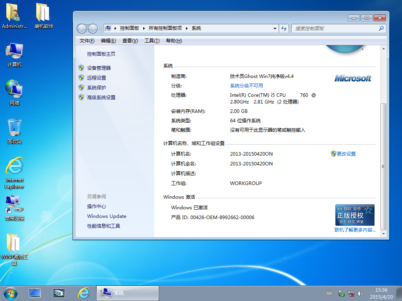The width and height of the screenshot is (402, 301).
Task: Click the Back navigation arrow button
Action: [82, 29]
